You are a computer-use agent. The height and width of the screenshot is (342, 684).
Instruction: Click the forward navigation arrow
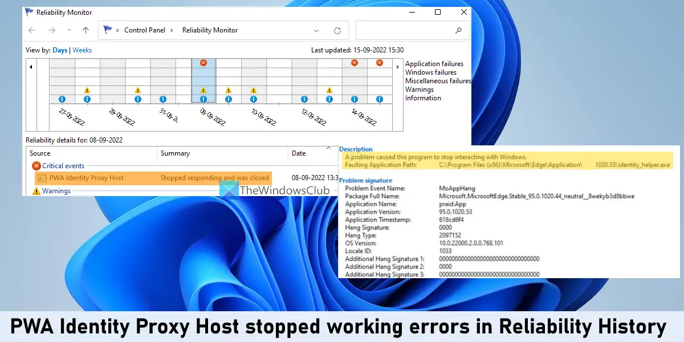52,30
